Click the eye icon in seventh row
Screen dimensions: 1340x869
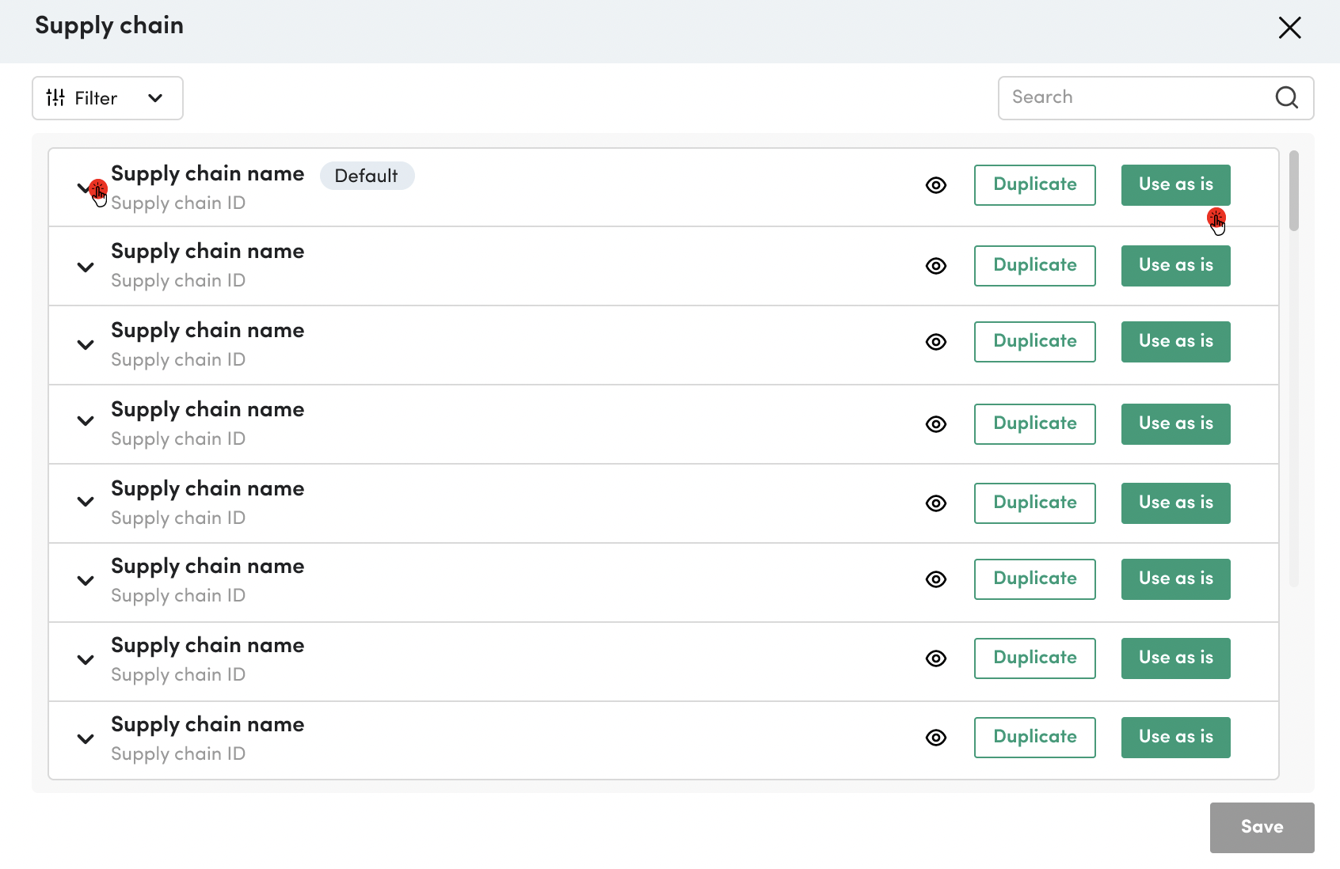[936, 658]
